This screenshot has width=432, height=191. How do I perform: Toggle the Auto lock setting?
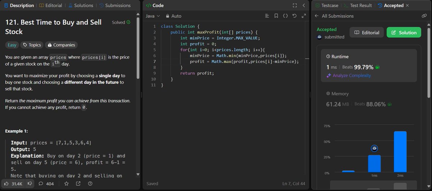[x=174, y=16]
